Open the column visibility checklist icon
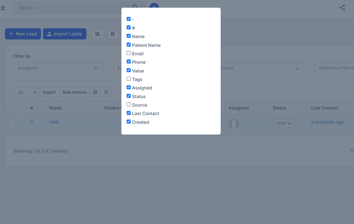The image size is (354, 224). tap(106, 92)
